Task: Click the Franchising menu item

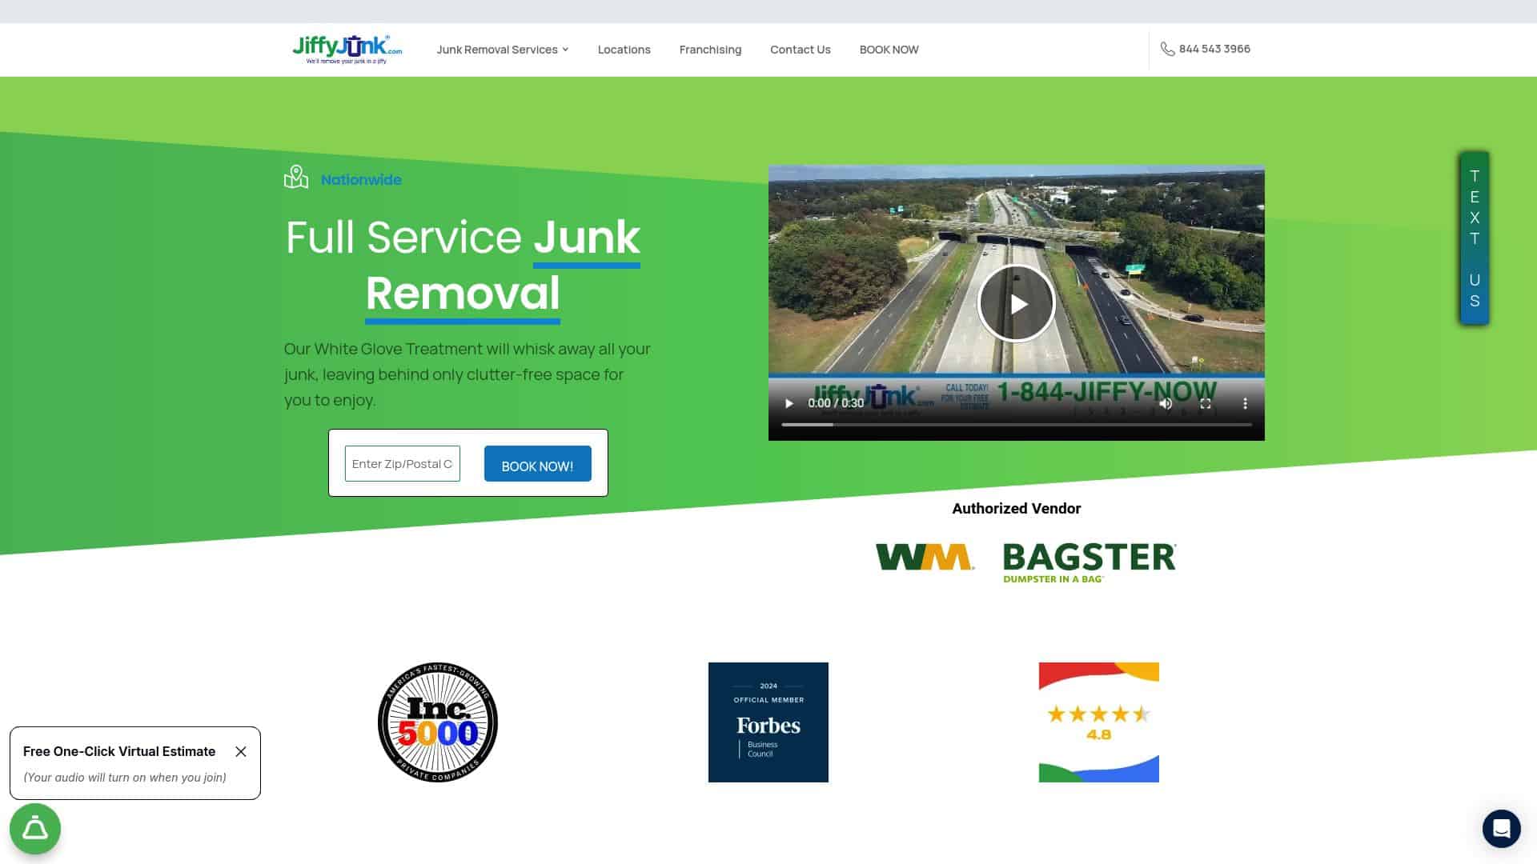Action: [709, 50]
